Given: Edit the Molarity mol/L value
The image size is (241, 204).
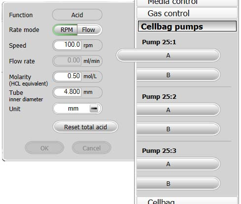Looking at the screenshot, I should pyautogui.click(x=68, y=77).
